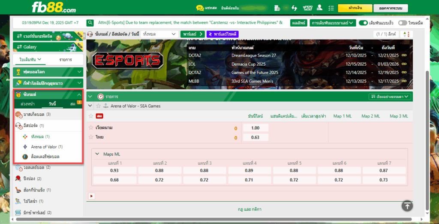Toggle the โหมดมืด dark mode switch
The image size is (439, 224).
[403, 23]
